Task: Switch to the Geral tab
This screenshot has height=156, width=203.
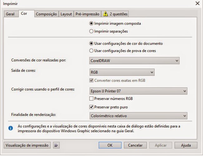Action: [10, 14]
